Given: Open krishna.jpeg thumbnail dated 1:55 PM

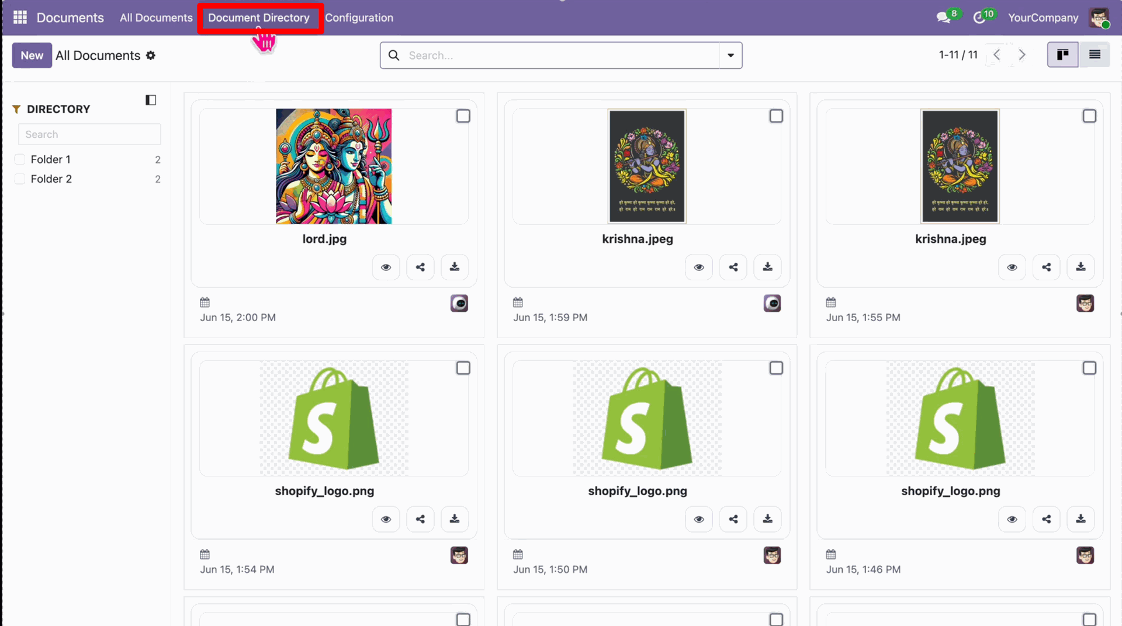Looking at the screenshot, I should tap(960, 166).
